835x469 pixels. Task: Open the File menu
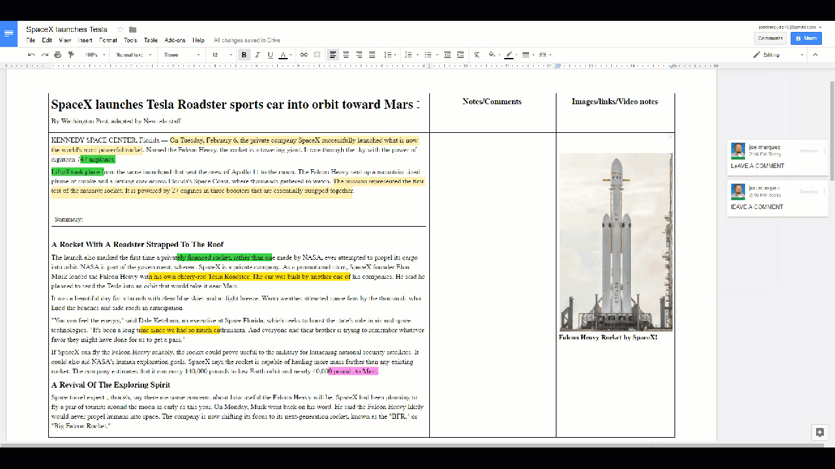click(x=31, y=40)
